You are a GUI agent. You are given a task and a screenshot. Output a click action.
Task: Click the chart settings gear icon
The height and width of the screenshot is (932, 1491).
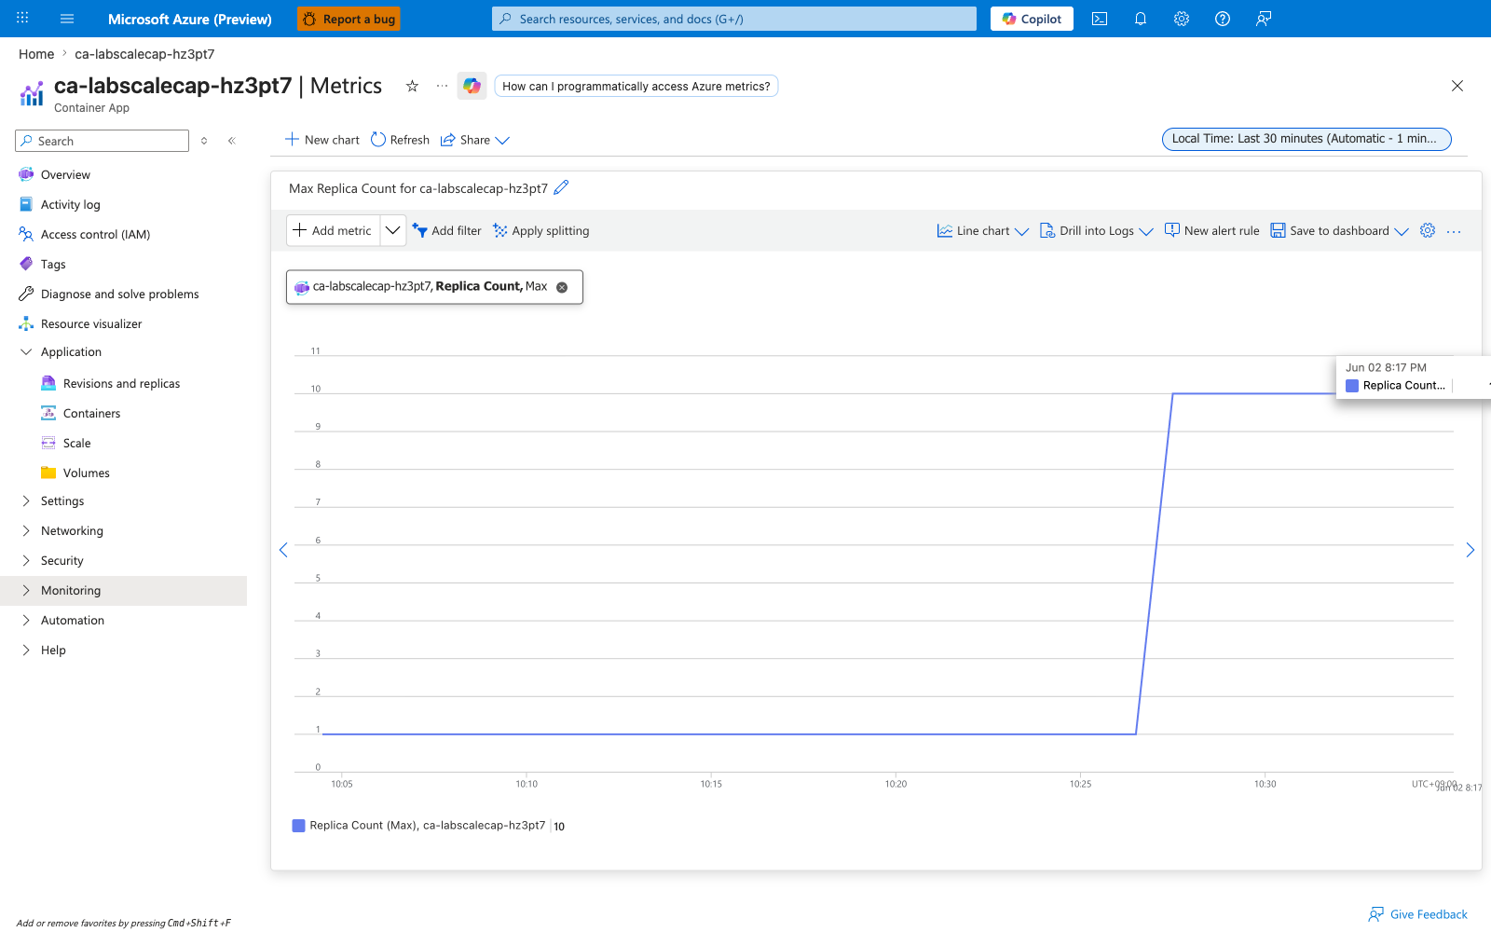(x=1428, y=230)
